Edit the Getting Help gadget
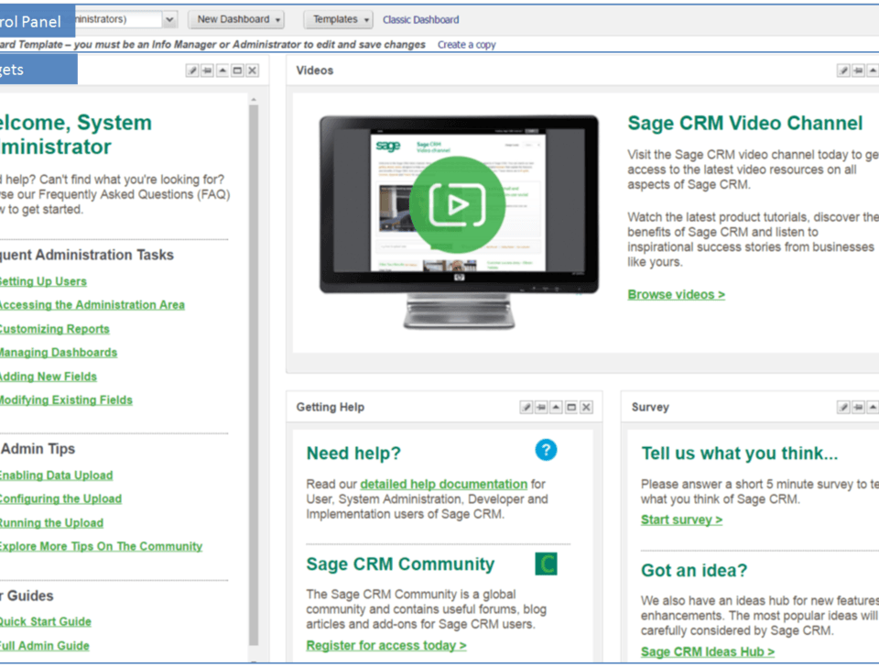The width and height of the screenshot is (879, 667). tap(526, 408)
